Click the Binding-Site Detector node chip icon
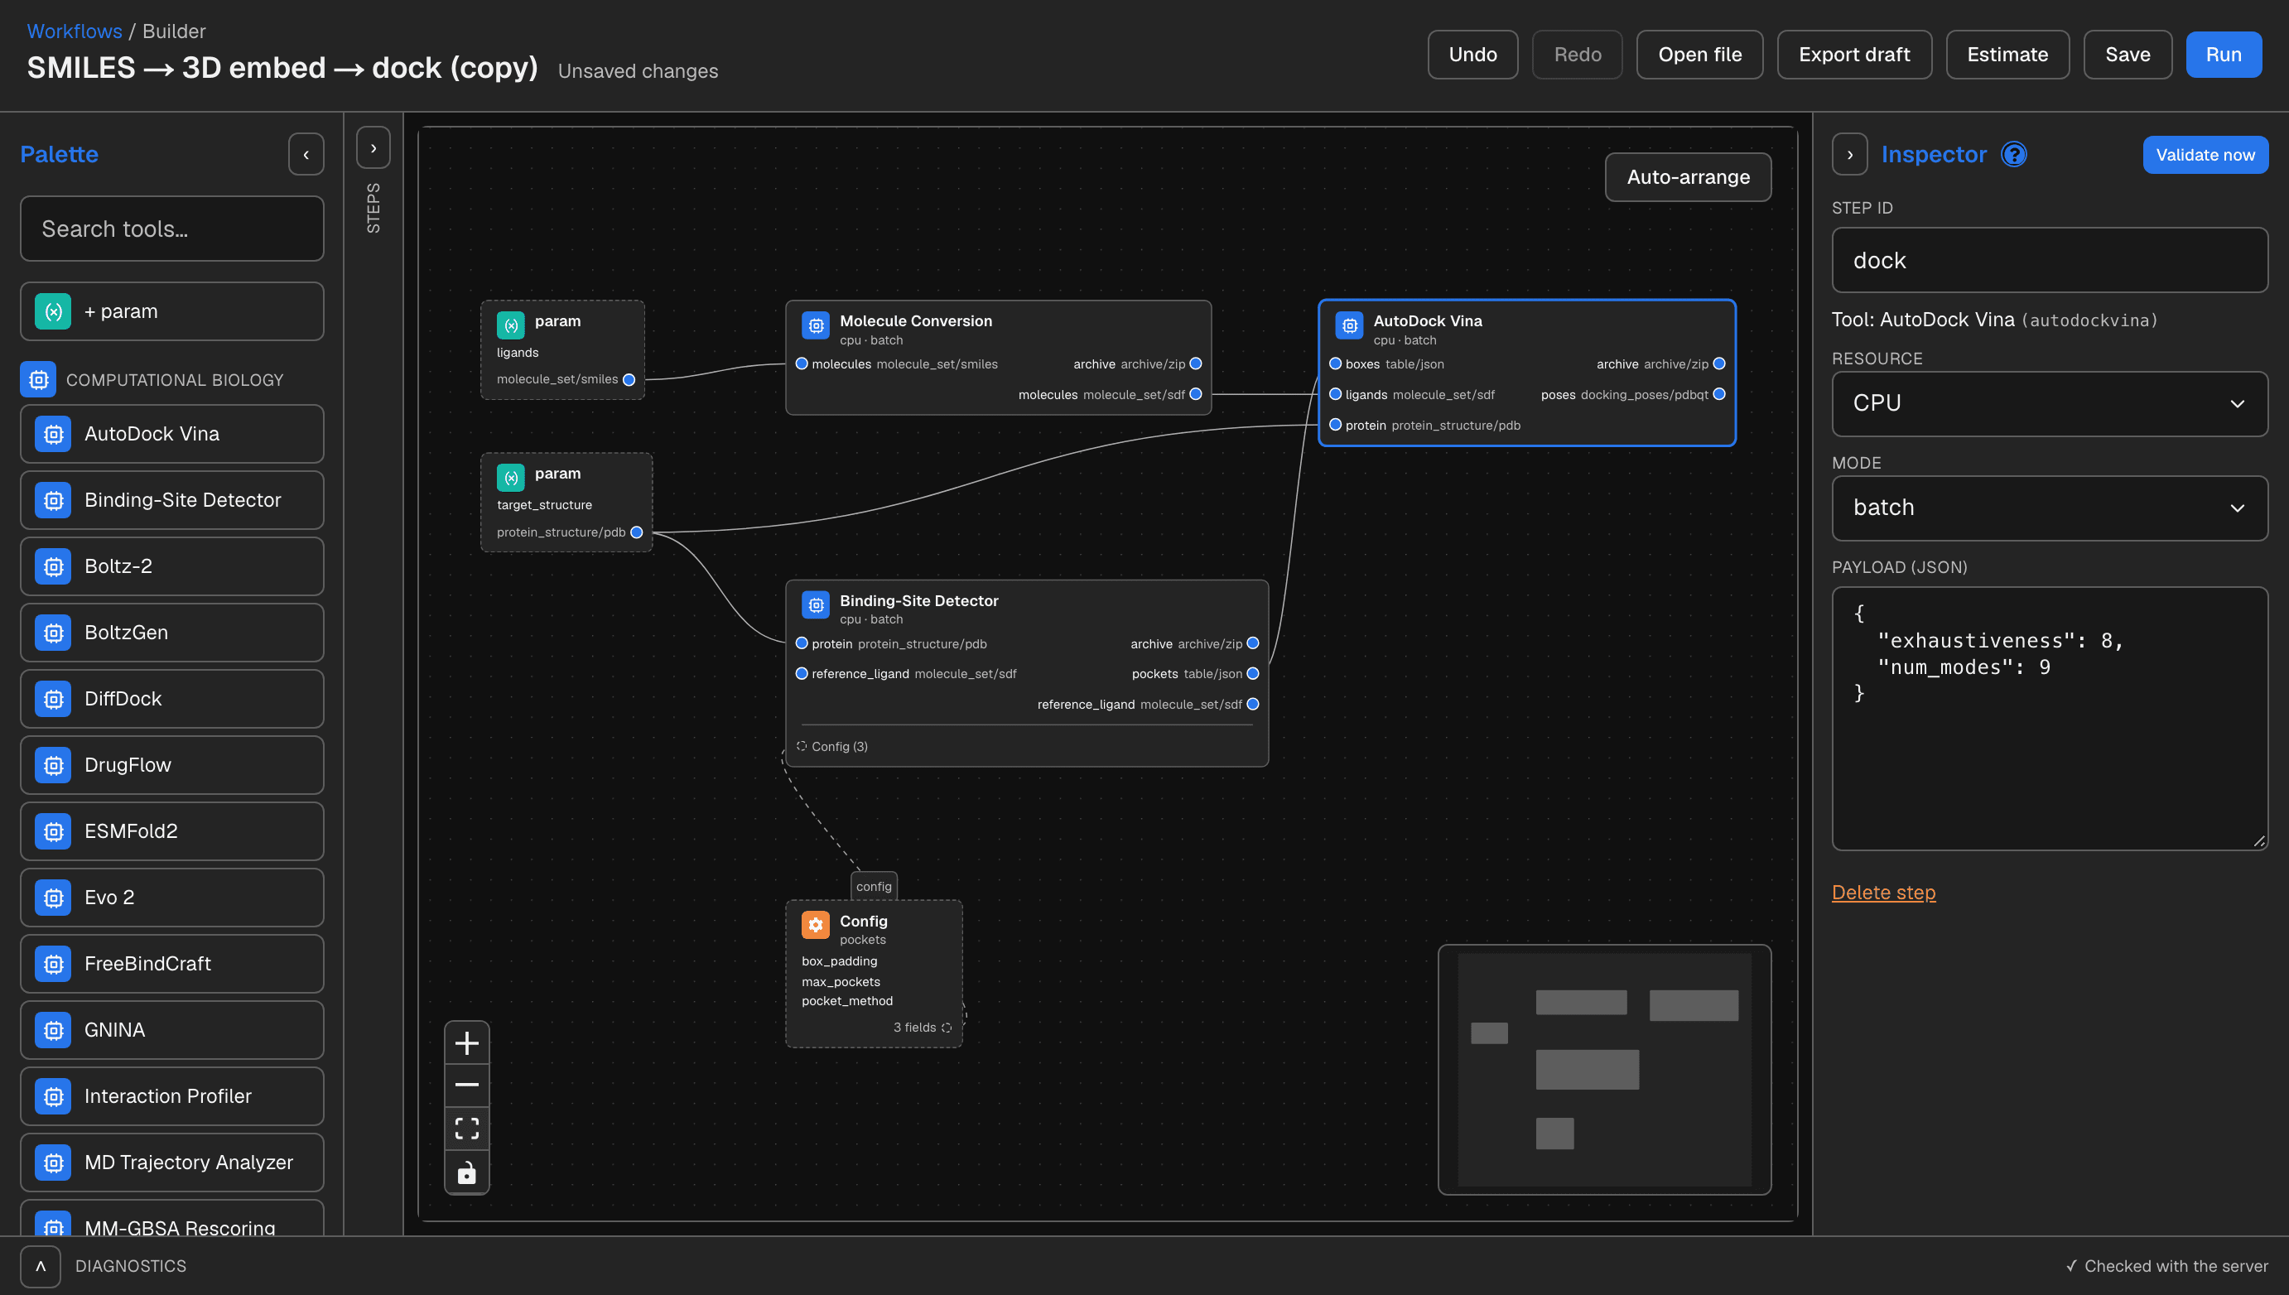The width and height of the screenshot is (2289, 1295). tap(816, 604)
